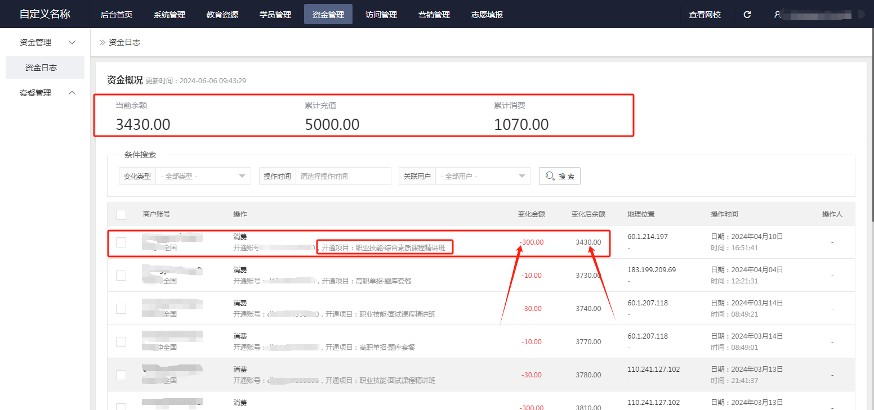Screen dimensions: 874x410
Task: Click 职业技能-综合素质课程精讲班 project text
Action: (400, 247)
